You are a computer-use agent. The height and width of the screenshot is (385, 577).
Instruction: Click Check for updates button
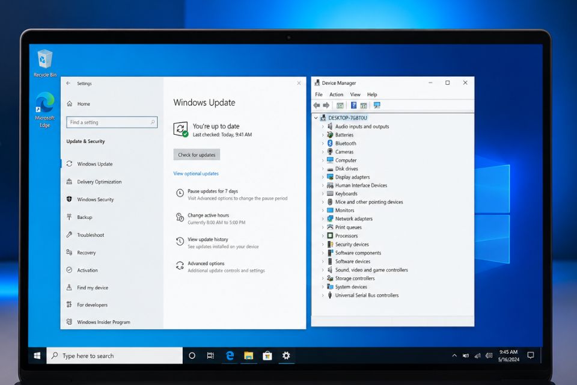(x=197, y=155)
